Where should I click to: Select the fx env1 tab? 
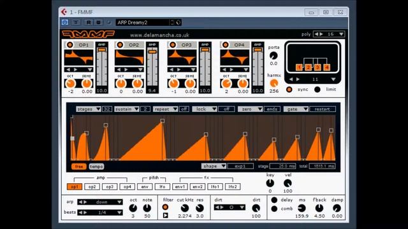(x=180, y=186)
